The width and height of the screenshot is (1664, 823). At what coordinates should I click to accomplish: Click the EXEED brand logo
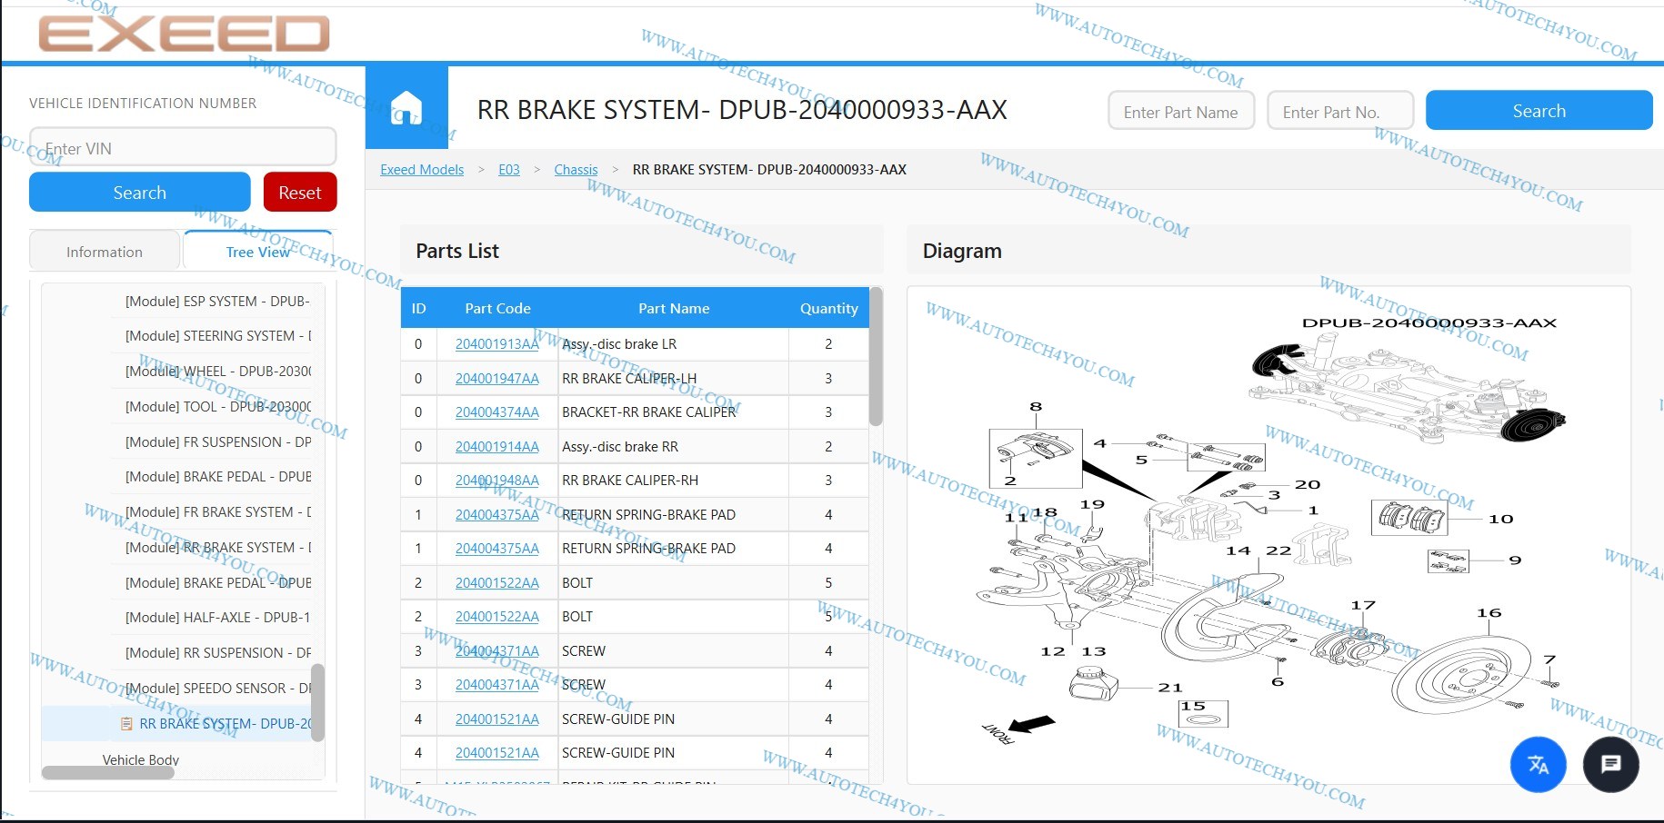[x=184, y=34]
